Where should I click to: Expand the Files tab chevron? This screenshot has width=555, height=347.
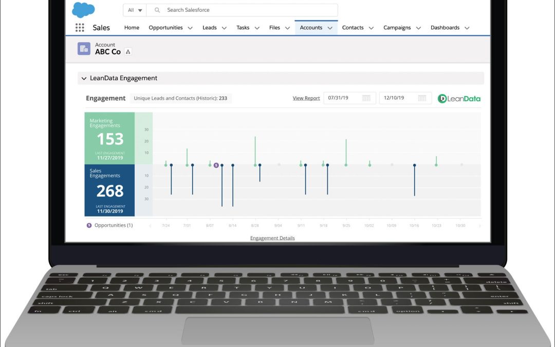click(x=287, y=28)
